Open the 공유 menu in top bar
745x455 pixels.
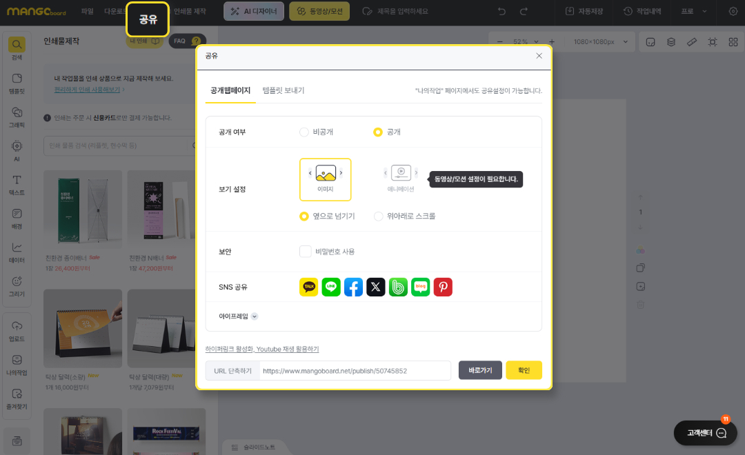[x=148, y=19]
